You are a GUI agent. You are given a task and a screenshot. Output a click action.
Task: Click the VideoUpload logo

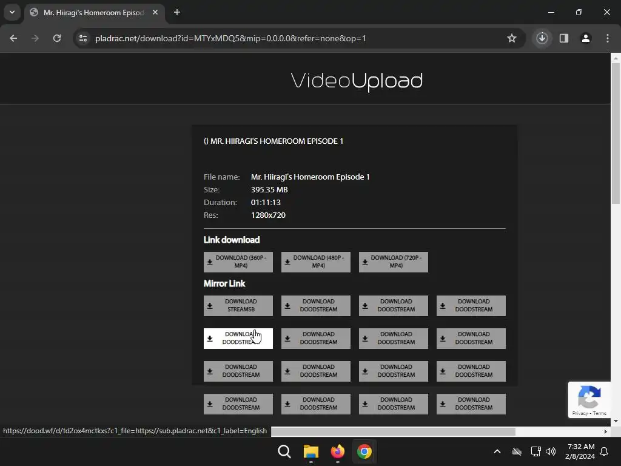tap(357, 82)
